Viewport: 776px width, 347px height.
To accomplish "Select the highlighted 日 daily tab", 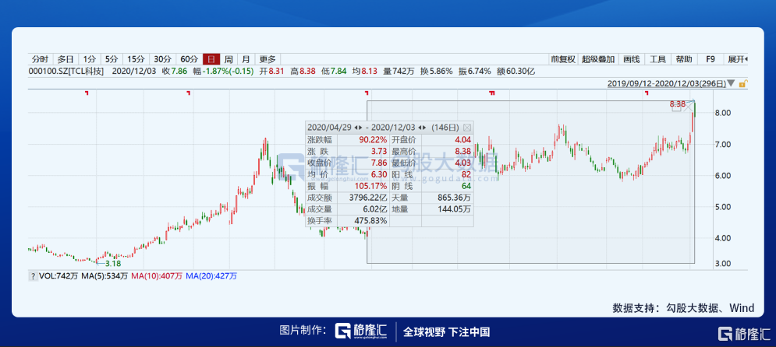I will (x=211, y=59).
